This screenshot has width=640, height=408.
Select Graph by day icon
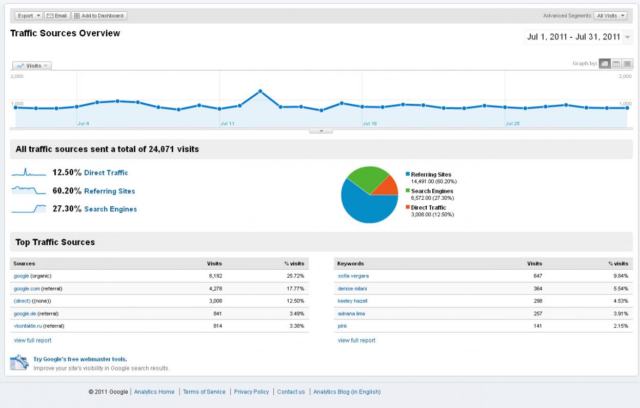click(604, 64)
